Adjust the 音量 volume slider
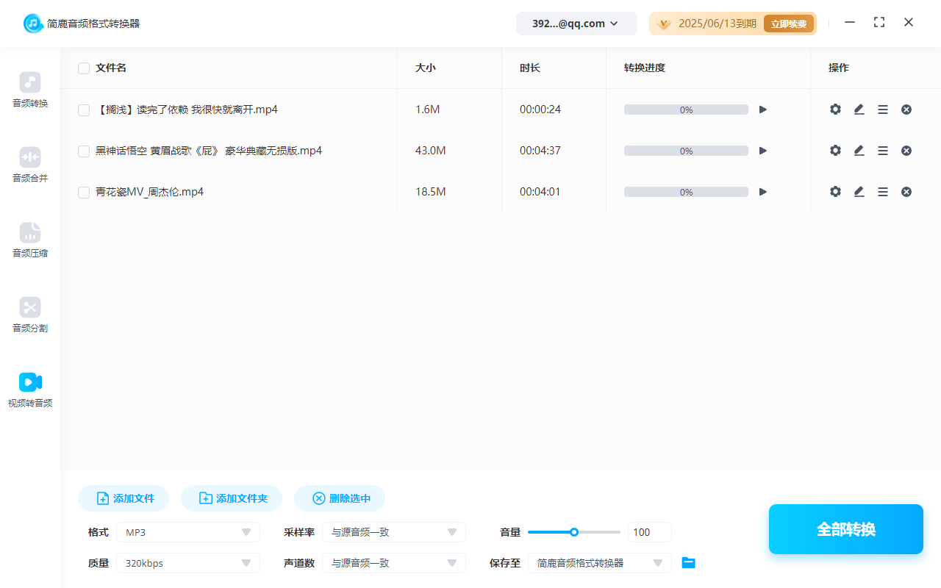Image resolution: width=941 pixels, height=588 pixels. click(x=573, y=531)
